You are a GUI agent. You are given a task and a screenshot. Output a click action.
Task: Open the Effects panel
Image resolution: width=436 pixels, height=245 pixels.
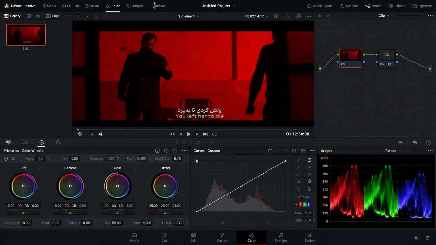(x=397, y=6)
